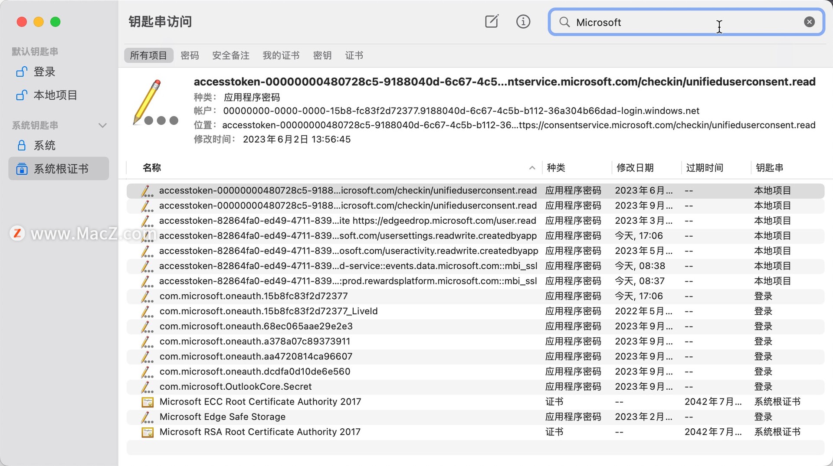Image resolution: width=833 pixels, height=466 pixels.
Task: Switch to the 密钥 tab
Action: (322, 55)
